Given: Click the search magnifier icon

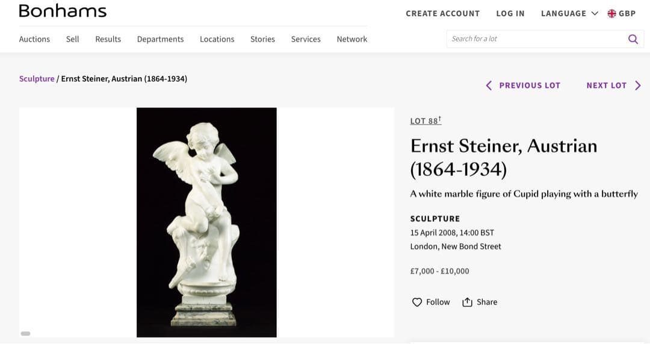Looking at the screenshot, I should (633, 39).
